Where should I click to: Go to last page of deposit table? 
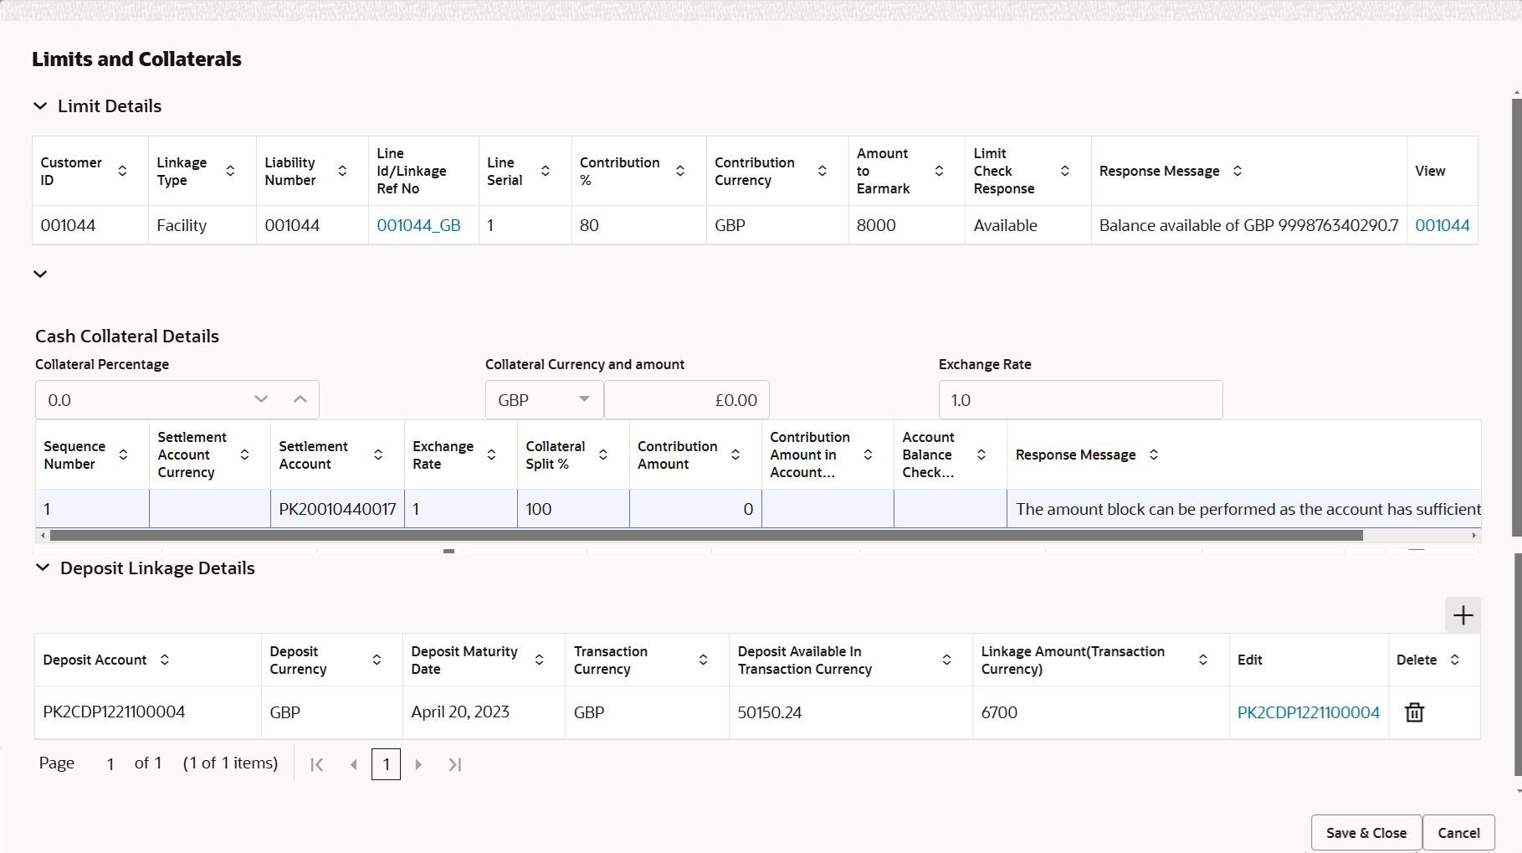pos(454,764)
